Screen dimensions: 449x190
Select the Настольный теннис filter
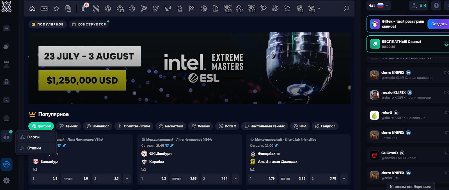265,126
